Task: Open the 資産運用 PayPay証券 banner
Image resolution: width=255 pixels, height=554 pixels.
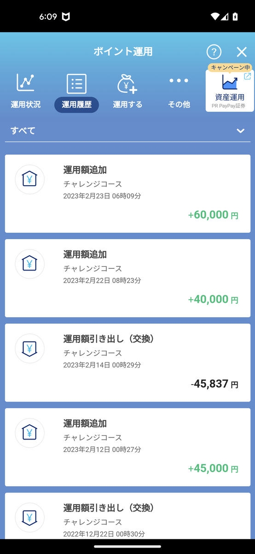Action: pos(230,91)
